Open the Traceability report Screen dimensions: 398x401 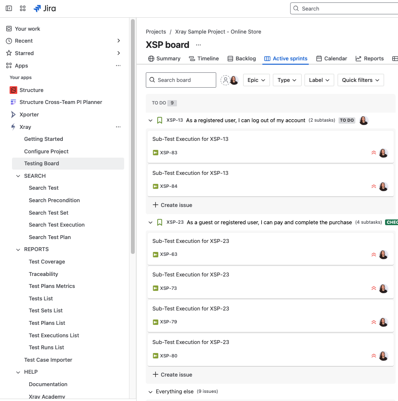44,274
